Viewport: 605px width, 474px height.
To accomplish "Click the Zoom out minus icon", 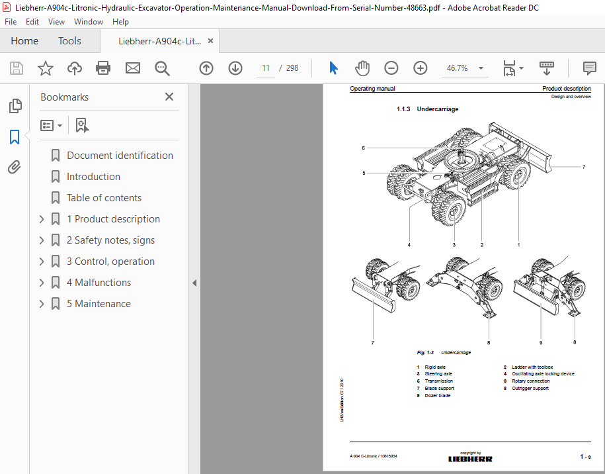I will [391, 68].
